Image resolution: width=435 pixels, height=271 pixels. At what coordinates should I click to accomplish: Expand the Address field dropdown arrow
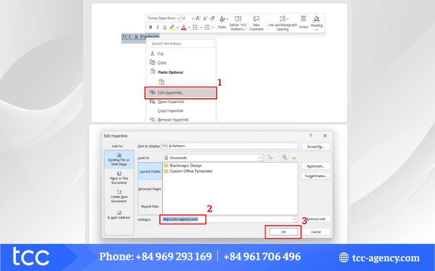(x=295, y=219)
